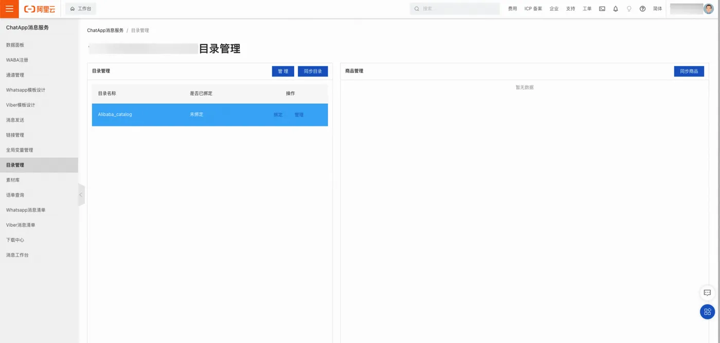This screenshot has width=720, height=343.
Task: Open the notifications bell
Action: tap(616, 9)
